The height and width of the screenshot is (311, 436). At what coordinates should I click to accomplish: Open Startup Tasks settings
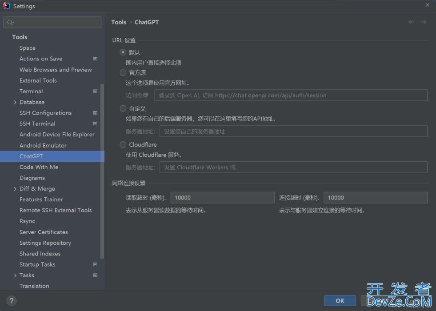point(37,264)
